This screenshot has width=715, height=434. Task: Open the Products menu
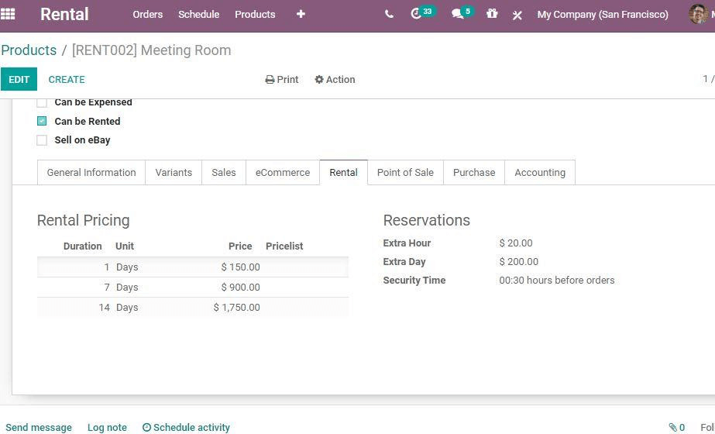(255, 14)
